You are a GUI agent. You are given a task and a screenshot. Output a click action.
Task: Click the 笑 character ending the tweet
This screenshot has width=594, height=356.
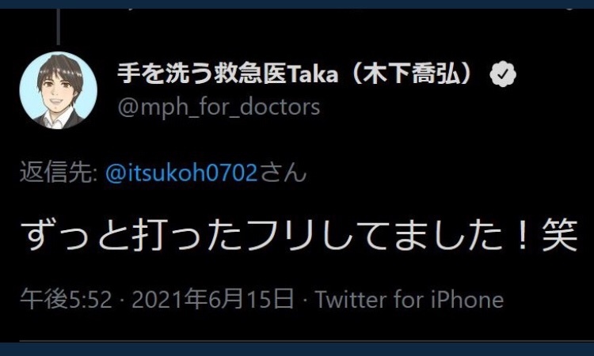click(560, 235)
